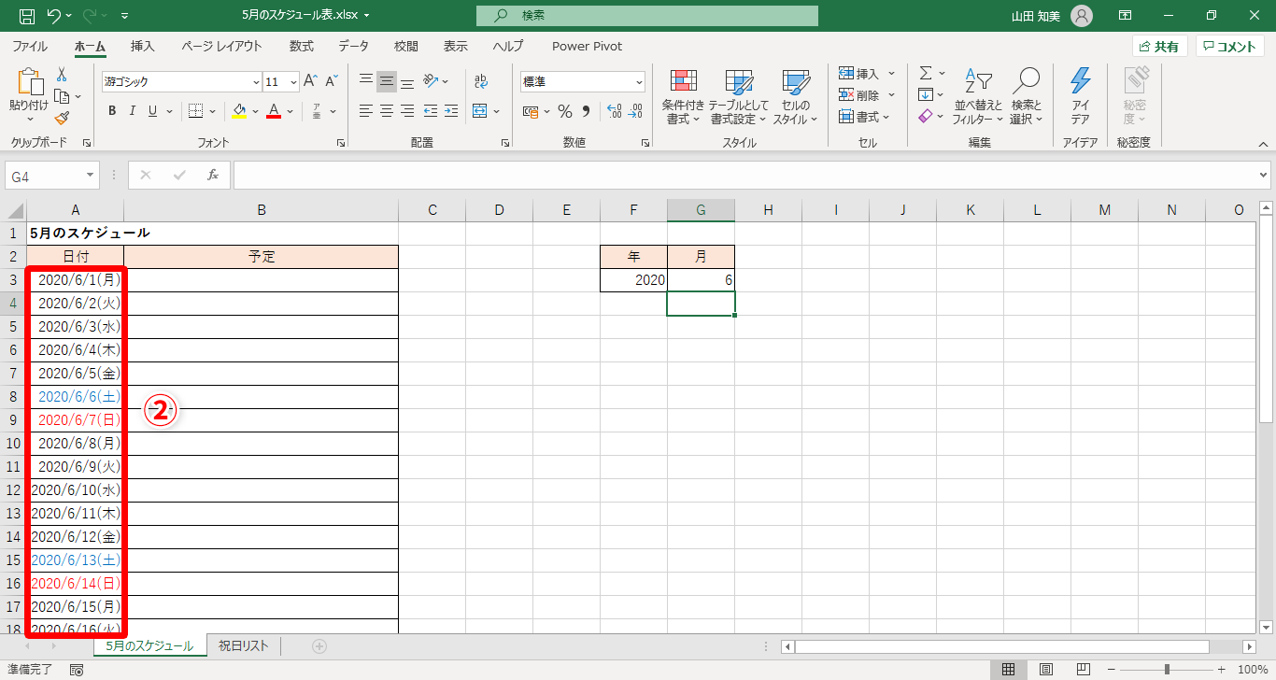This screenshot has width=1276, height=680.
Task: Click the AutoSum sigma icon
Action: 926,73
